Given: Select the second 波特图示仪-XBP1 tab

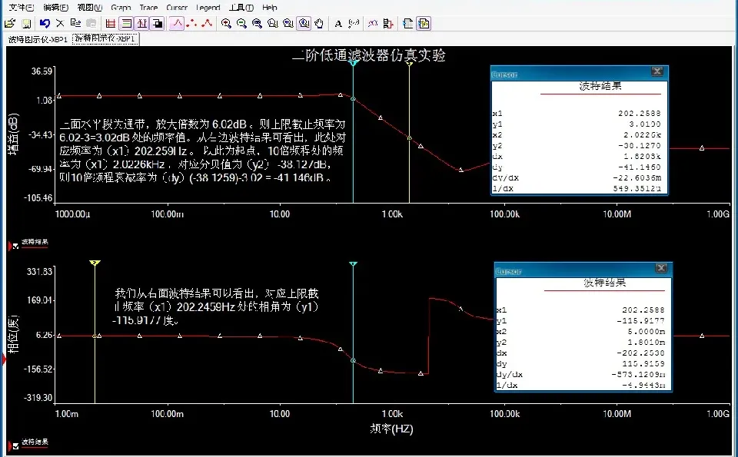Looking at the screenshot, I should point(105,38).
